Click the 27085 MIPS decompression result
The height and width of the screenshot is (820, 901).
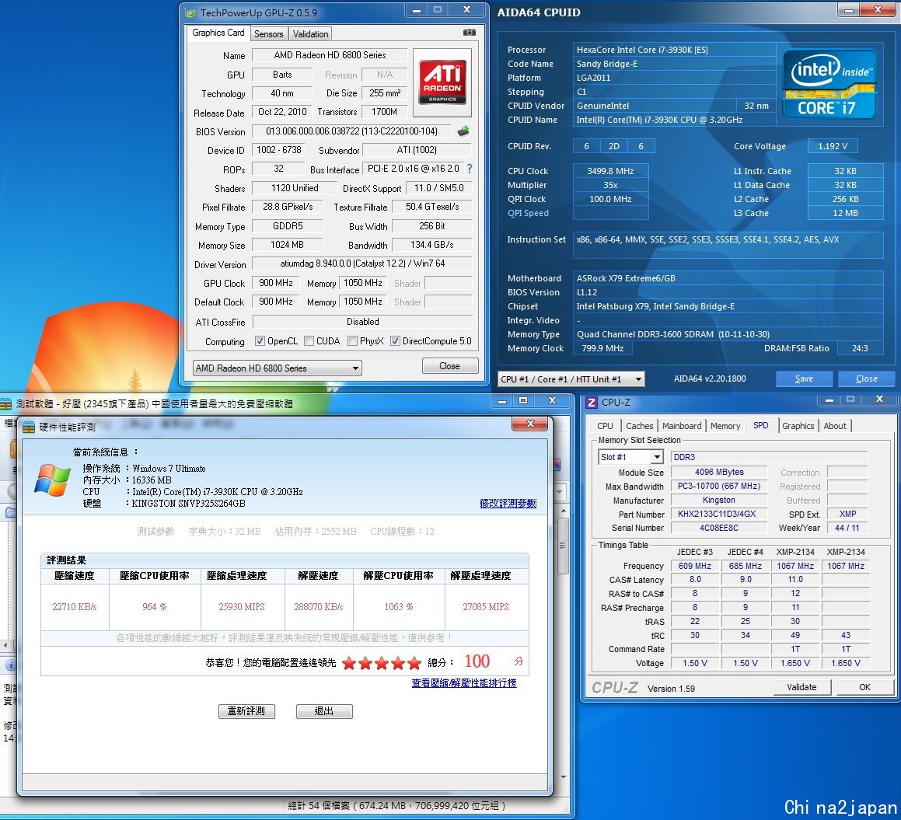click(x=486, y=606)
